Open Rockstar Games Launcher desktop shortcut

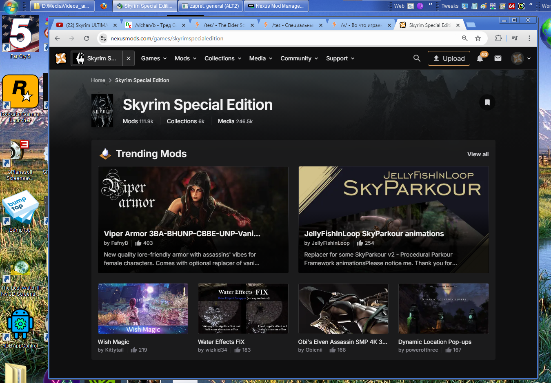coord(20,99)
